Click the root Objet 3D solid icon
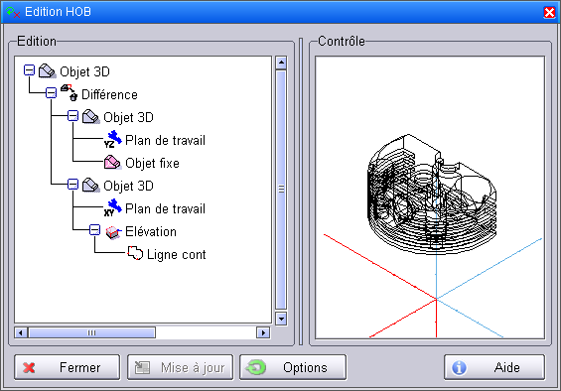 (x=48, y=70)
